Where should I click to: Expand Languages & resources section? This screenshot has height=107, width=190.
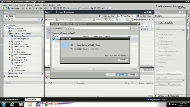[156, 96]
